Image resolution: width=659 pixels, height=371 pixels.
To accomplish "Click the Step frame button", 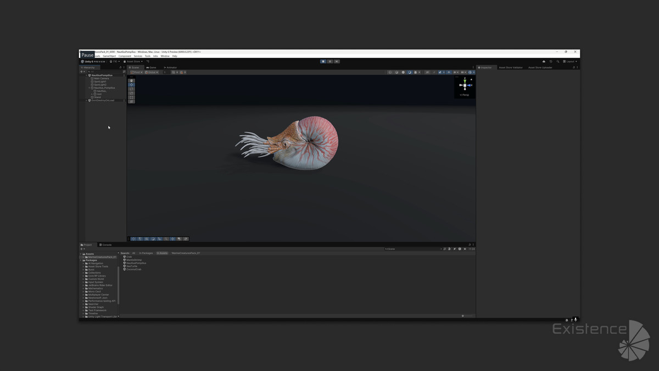I will 337,62.
